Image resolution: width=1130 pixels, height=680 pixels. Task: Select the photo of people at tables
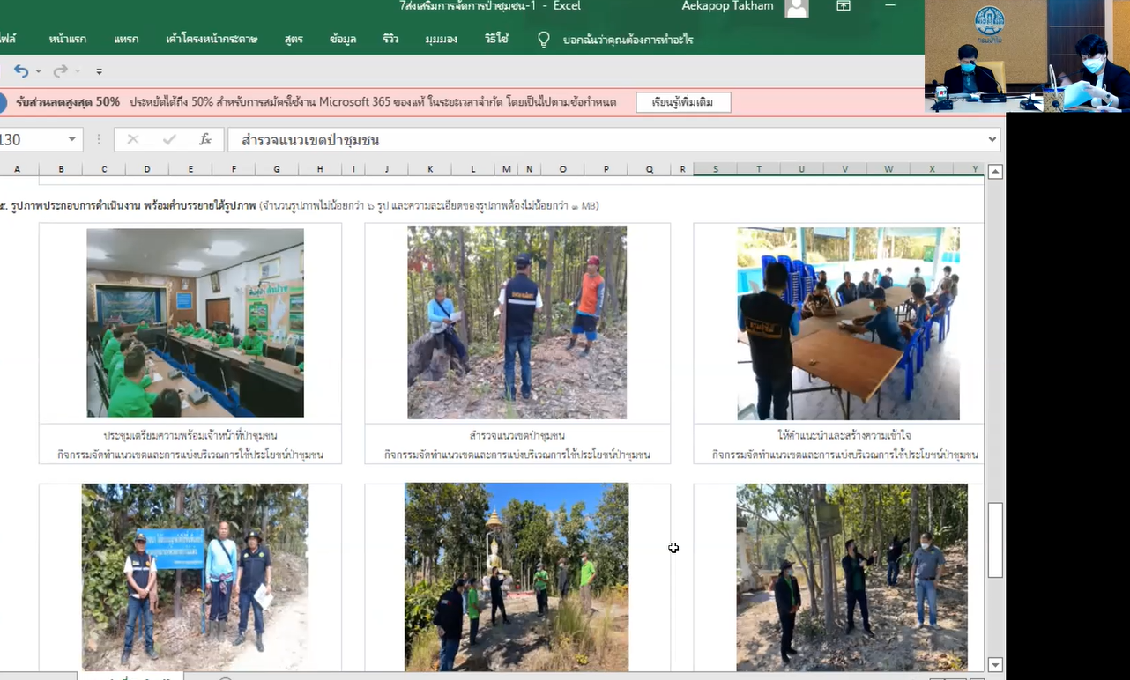pyautogui.click(x=848, y=323)
